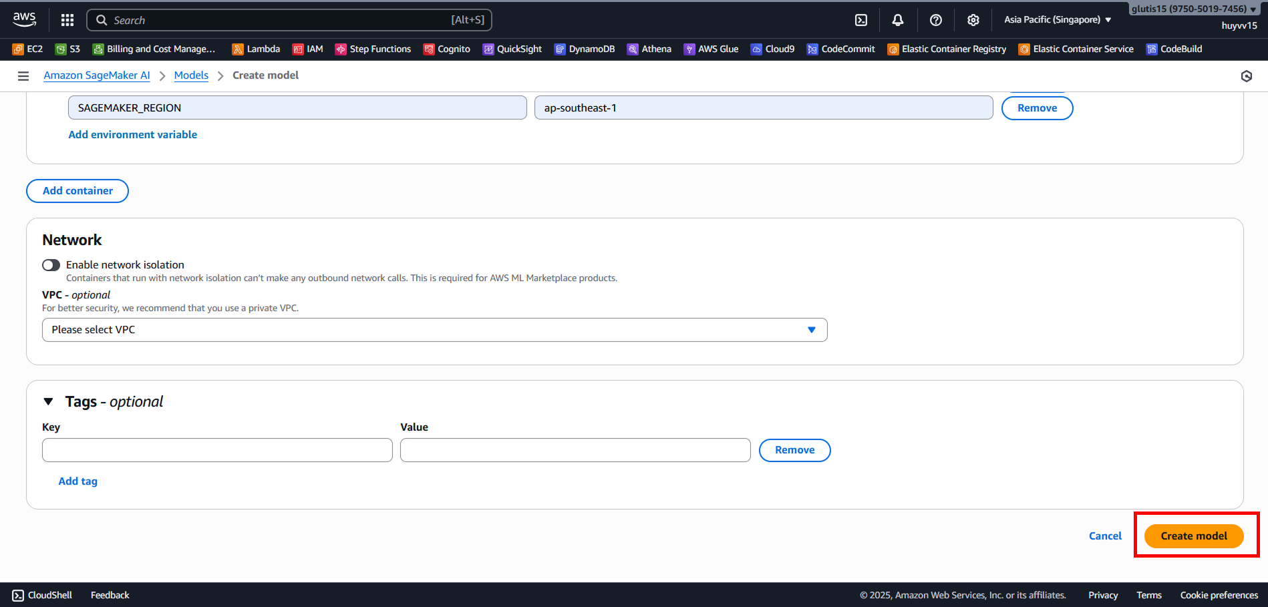Click the Add environment variable link
Screen dimensions: 1268x607
pos(133,135)
